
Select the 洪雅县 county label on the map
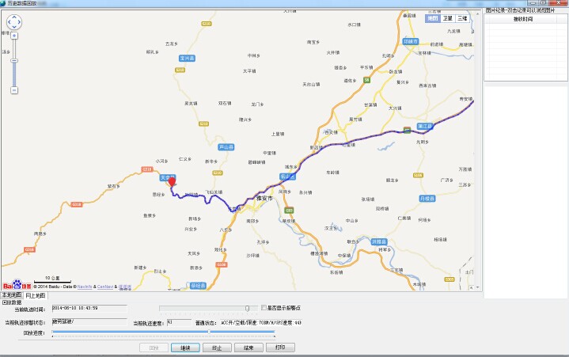pyautogui.click(x=379, y=241)
